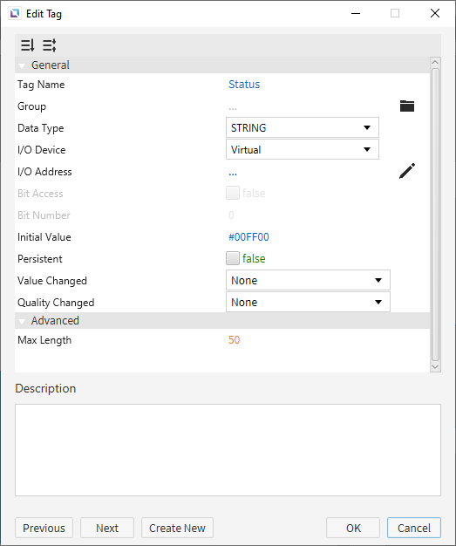Open the Value Changed dropdown
The width and height of the screenshot is (456, 546).
308,280
